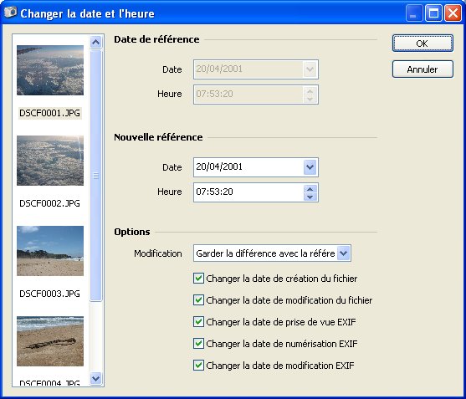Toggle Changer la date de prise de vue EXIF
Screen dimensions: 466x399
point(198,322)
